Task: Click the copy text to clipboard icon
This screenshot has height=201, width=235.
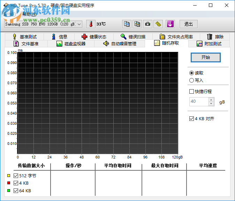Action: coord(127,24)
